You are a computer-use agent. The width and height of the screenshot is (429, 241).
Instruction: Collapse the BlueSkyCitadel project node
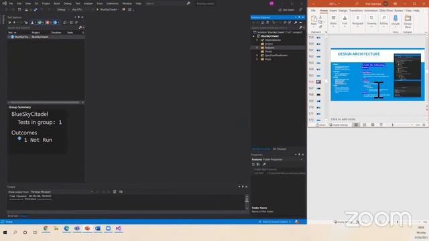click(x=253, y=36)
